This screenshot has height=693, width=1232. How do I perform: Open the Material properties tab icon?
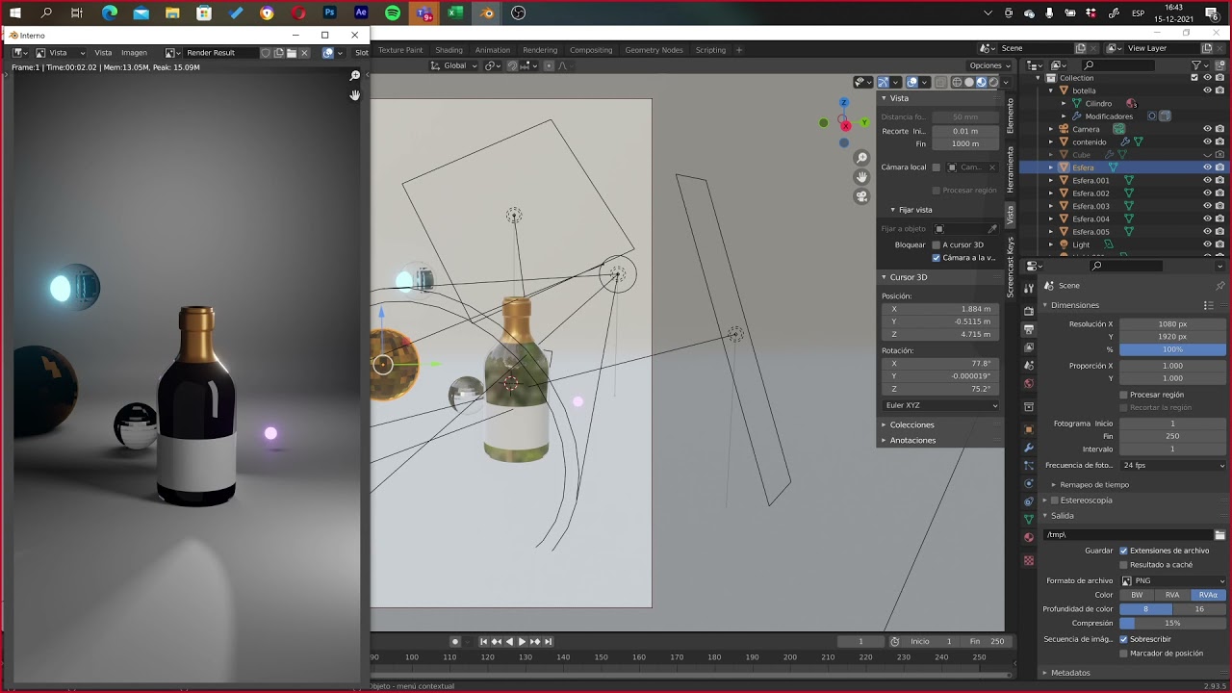(x=1029, y=537)
